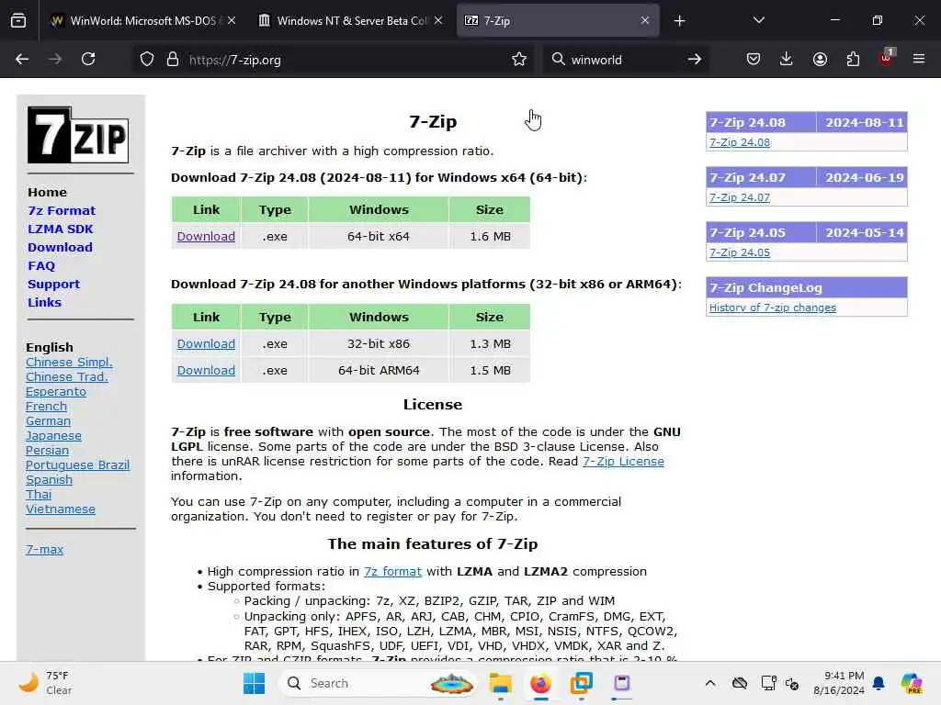The image size is (941, 705).
Task: Click the Firefox View icon
Action: (18, 21)
